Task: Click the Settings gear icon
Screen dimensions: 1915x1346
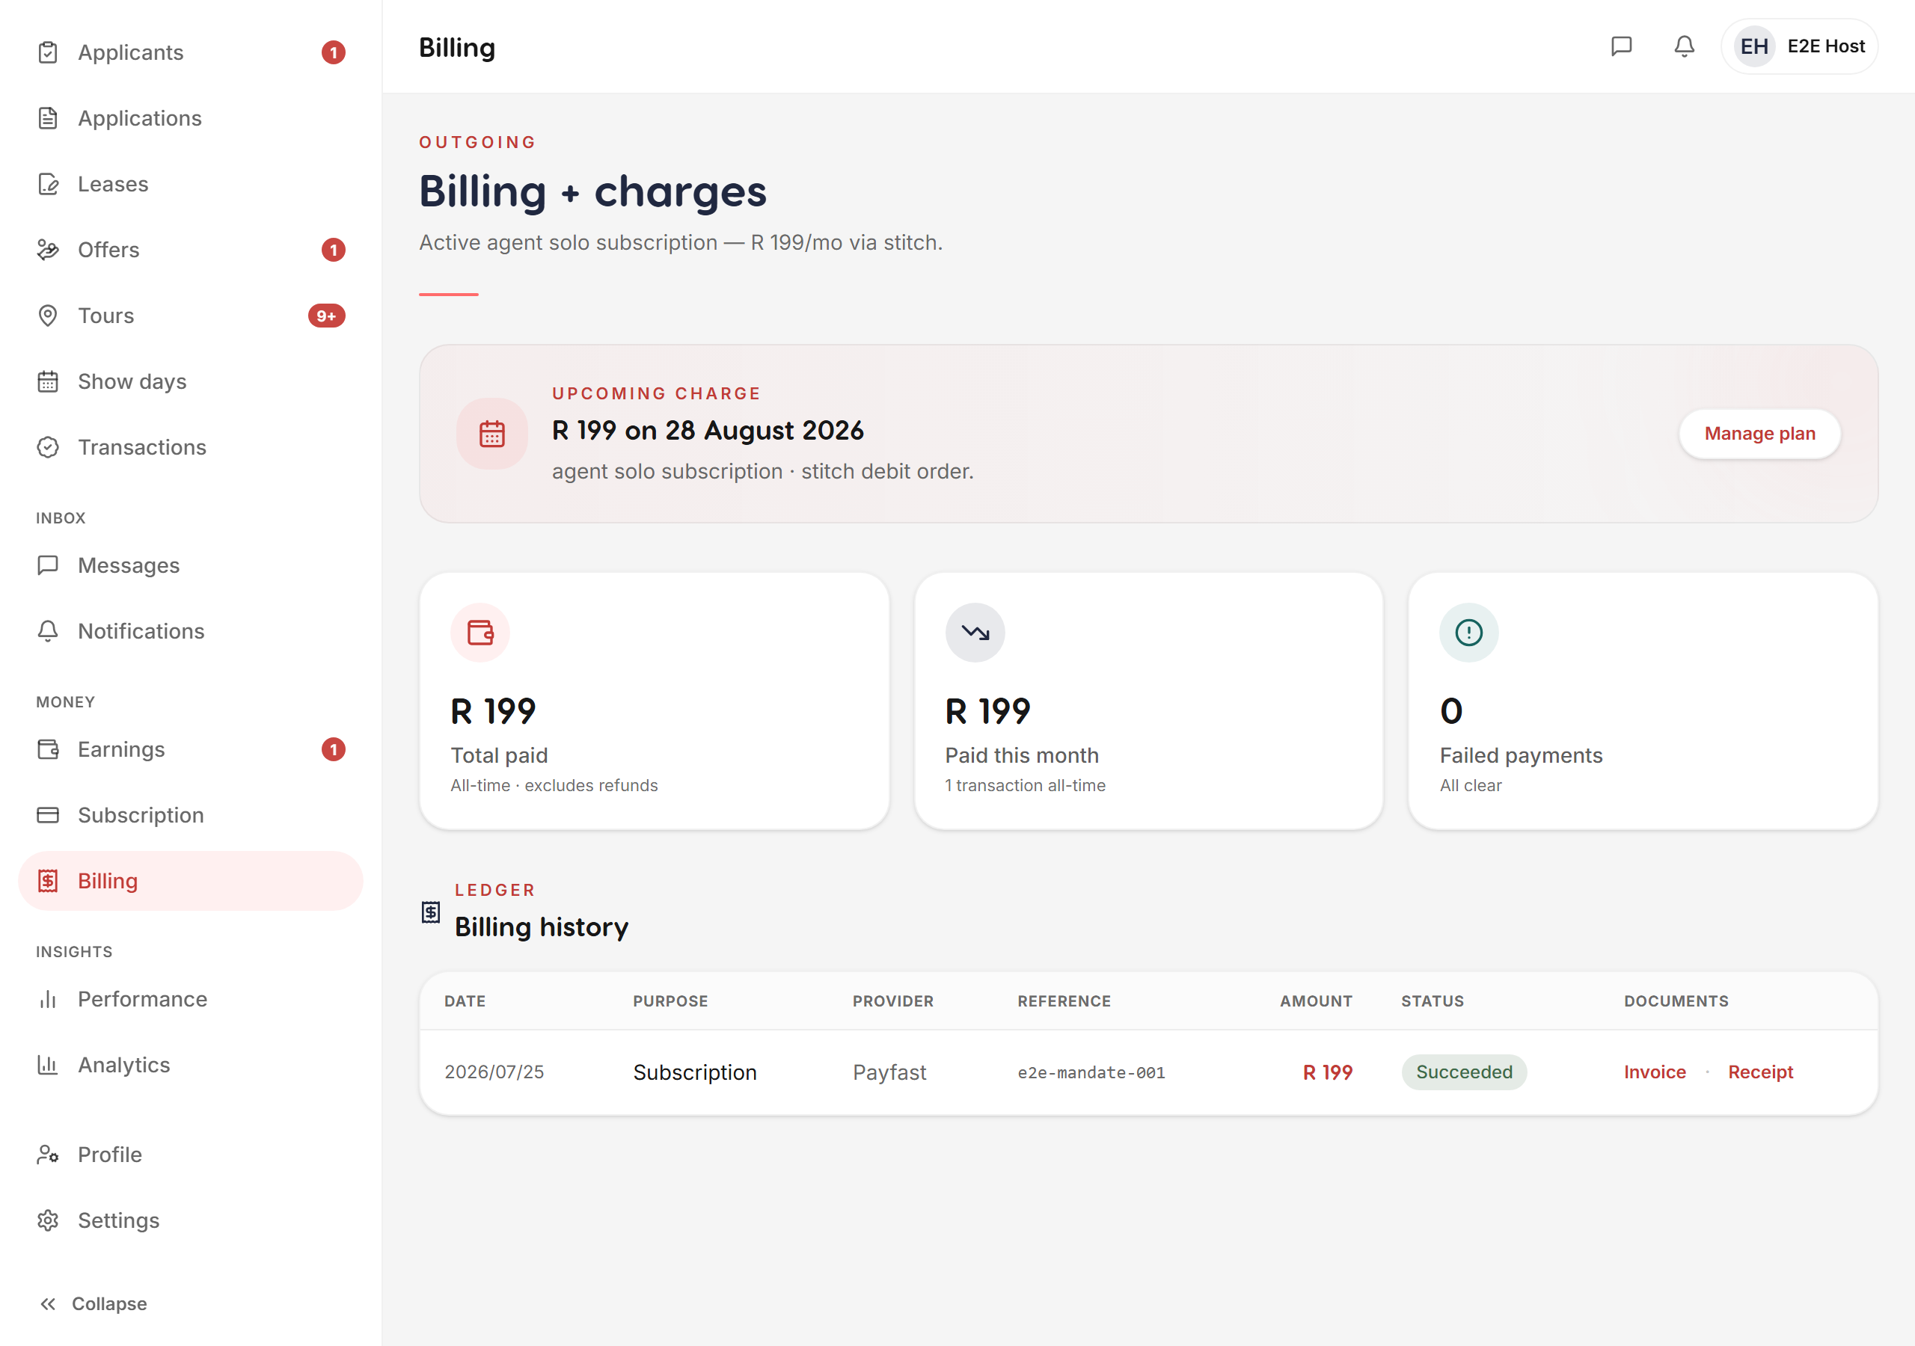Action: (48, 1221)
